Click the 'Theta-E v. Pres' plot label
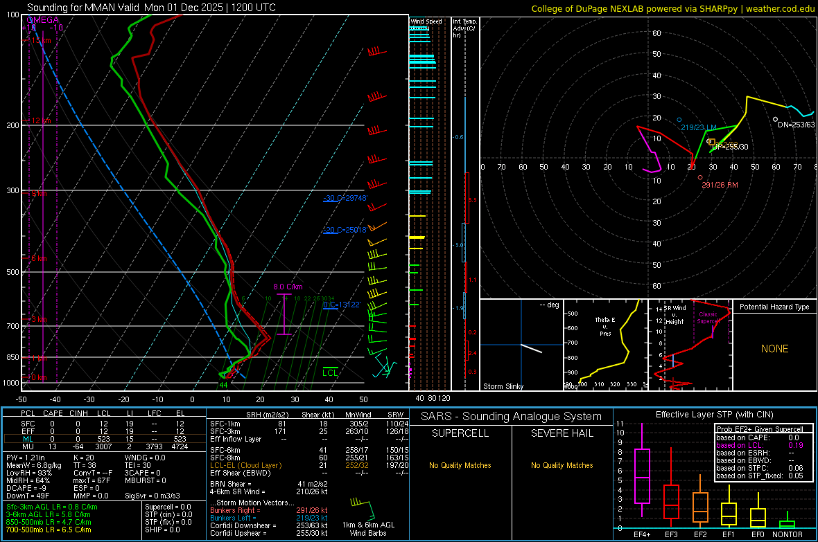The width and height of the screenshot is (818, 542). point(605,326)
